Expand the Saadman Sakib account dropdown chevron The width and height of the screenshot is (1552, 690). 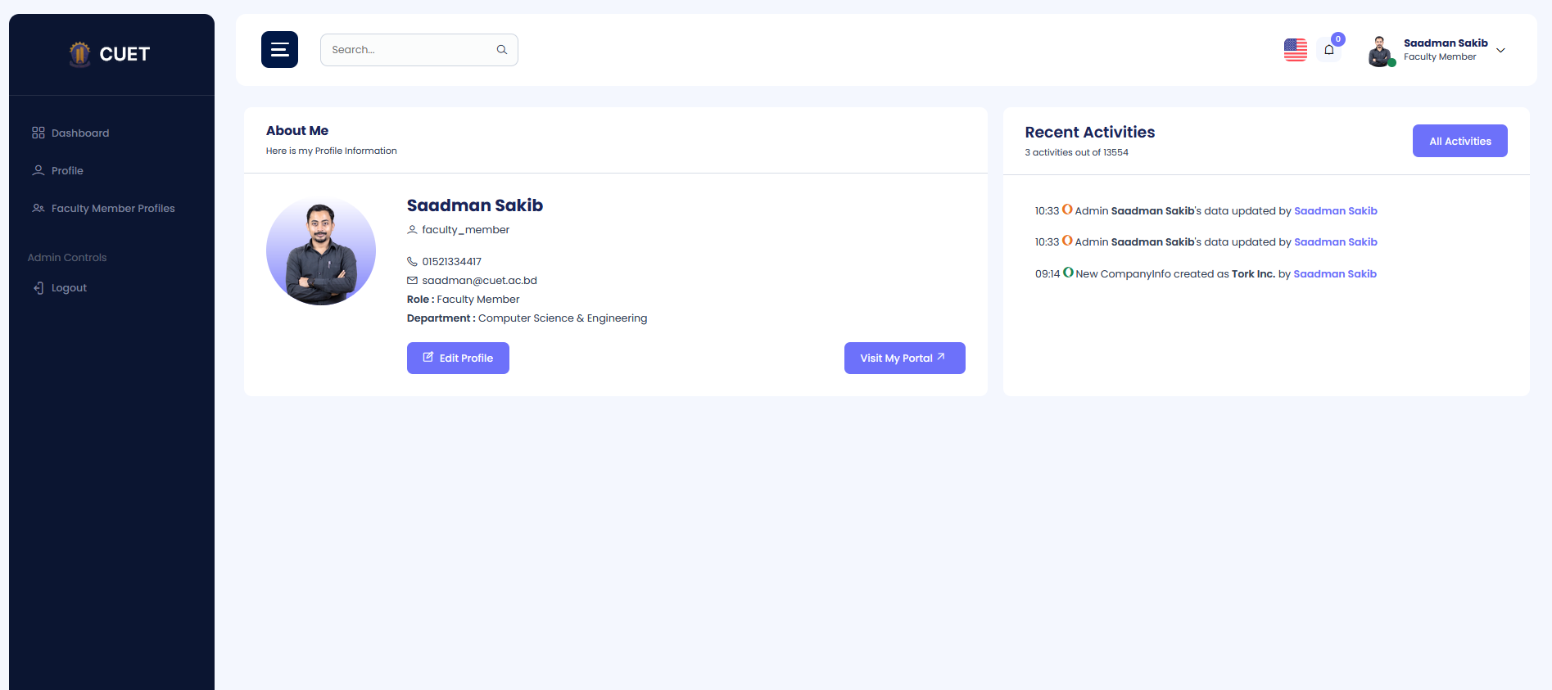1500,51
